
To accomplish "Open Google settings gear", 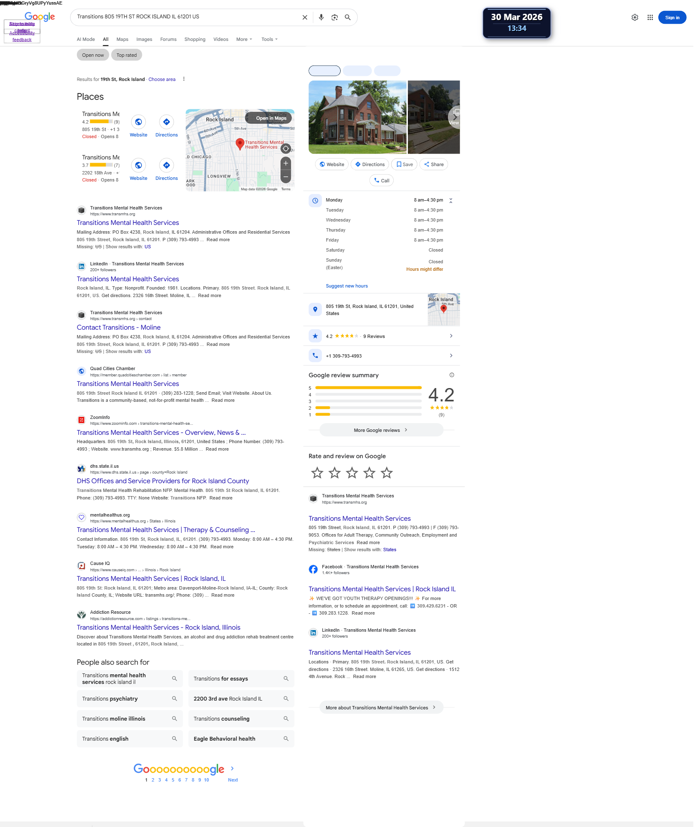I will pos(635,18).
